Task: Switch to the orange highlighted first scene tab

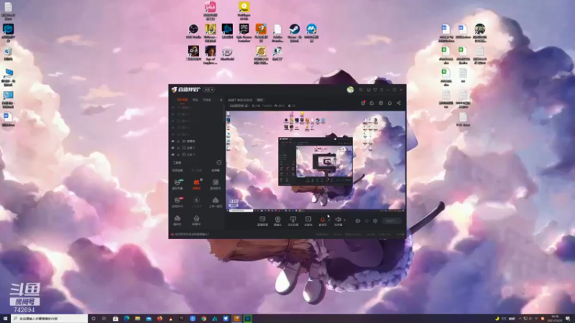Action: (183, 100)
